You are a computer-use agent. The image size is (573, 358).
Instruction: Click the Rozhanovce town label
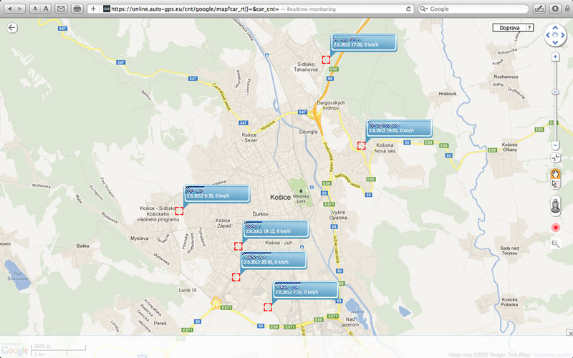point(506,77)
